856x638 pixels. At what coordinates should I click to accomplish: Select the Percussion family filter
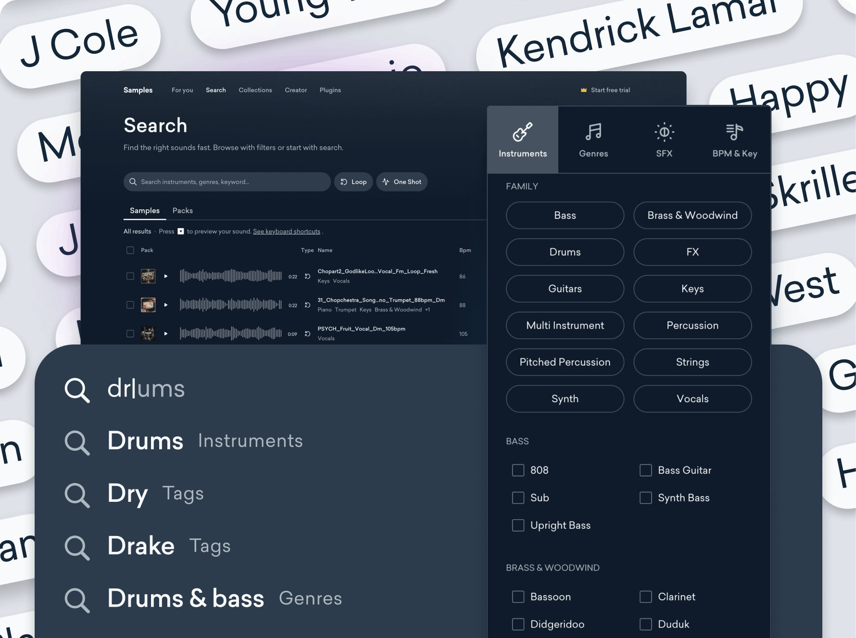(692, 325)
